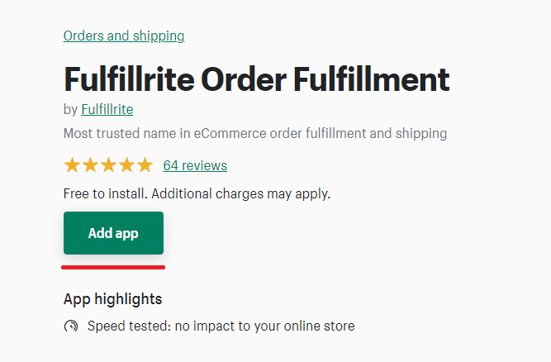Click the "Additional charges may apply." text

241,193
